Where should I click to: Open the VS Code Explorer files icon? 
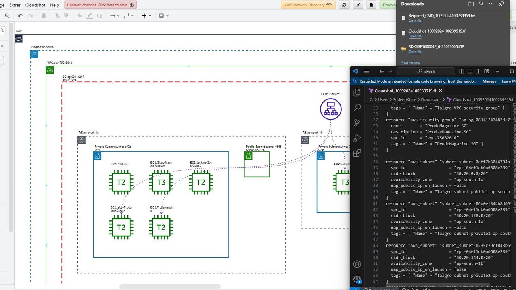[357, 93]
